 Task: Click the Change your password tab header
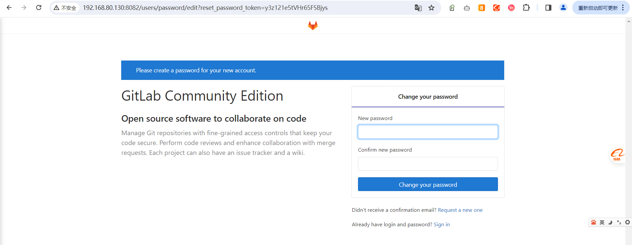[427, 97]
